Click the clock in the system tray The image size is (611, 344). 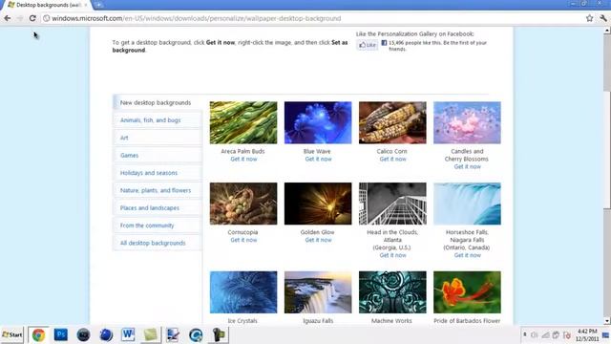pyautogui.click(x=587, y=335)
